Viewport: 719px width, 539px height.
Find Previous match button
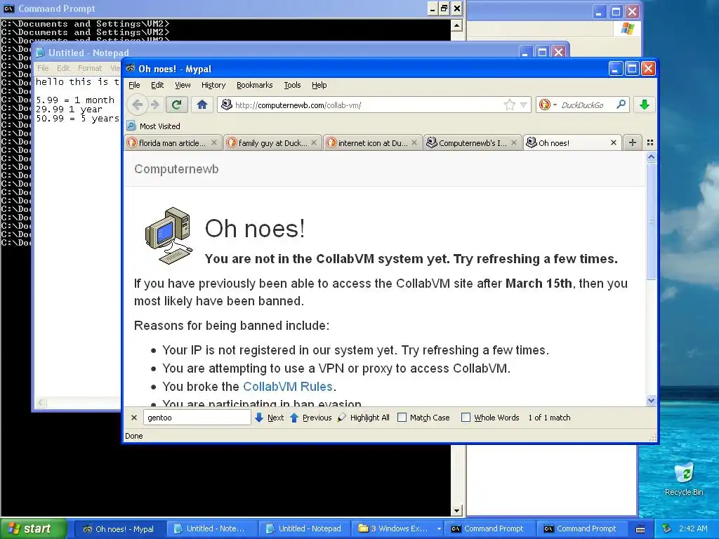click(x=311, y=418)
